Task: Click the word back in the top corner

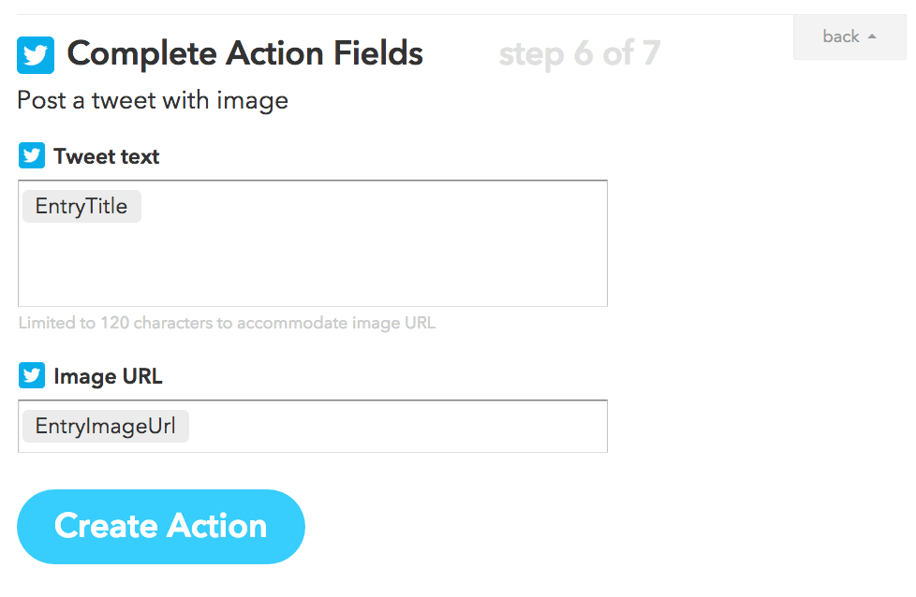Action: (x=841, y=36)
